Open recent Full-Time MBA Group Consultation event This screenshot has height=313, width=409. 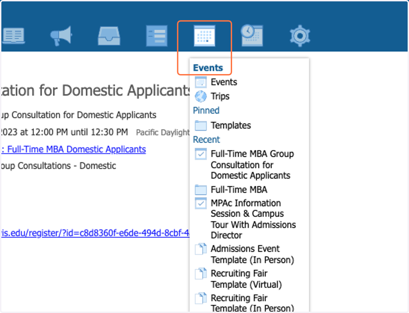[252, 165]
